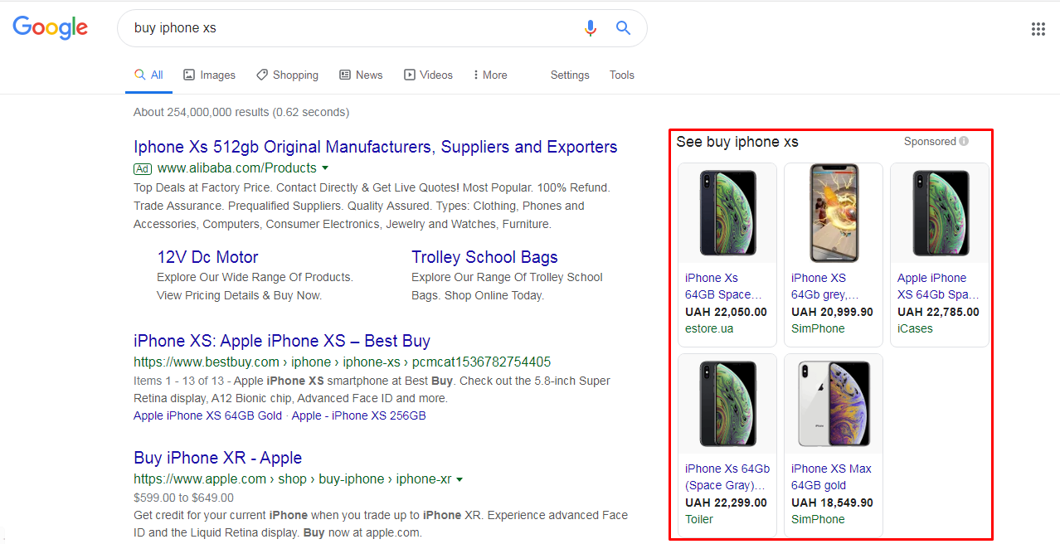The width and height of the screenshot is (1060, 544).
Task: Click the Ad badge under the Alibaba result
Action: pyautogui.click(x=142, y=168)
